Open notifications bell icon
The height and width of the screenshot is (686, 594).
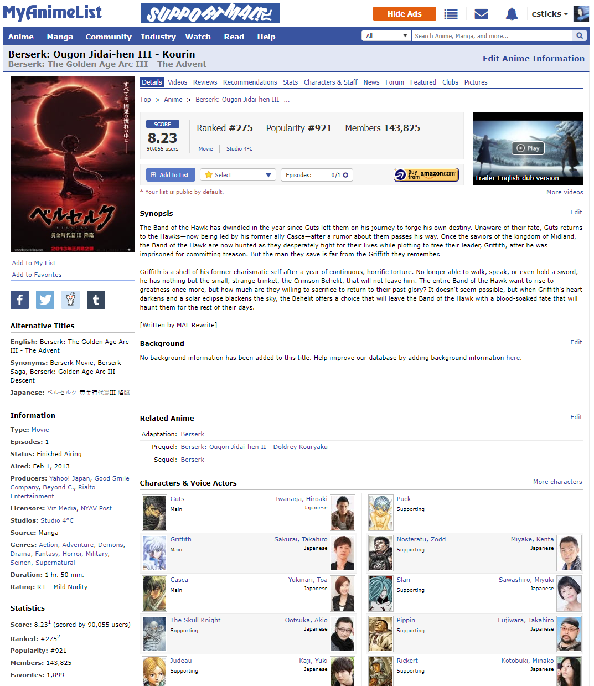point(512,14)
